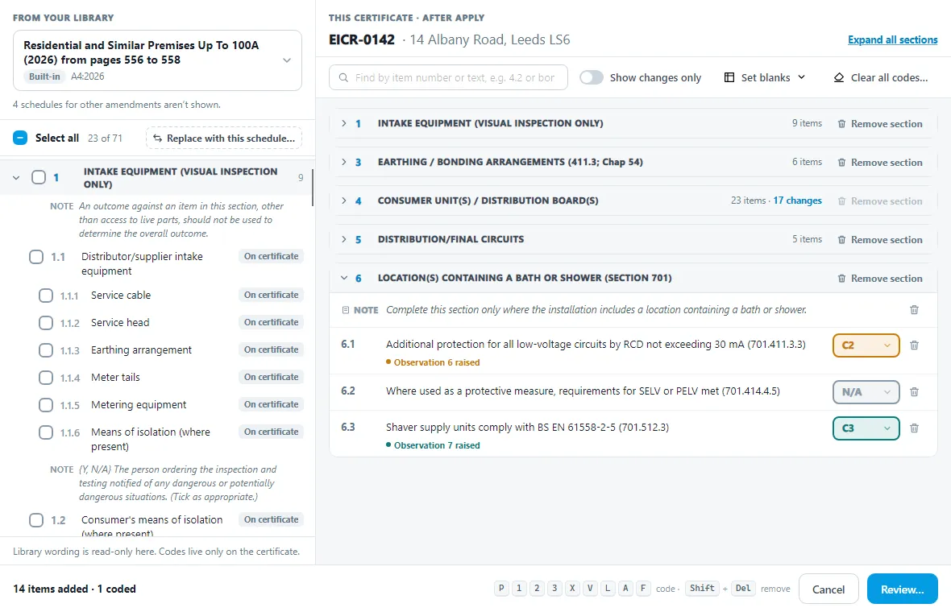Image resolution: width=951 pixels, height=612 pixels.
Task: Open the library schedule selector dropdown
Action: pyautogui.click(x=158, y=60)
